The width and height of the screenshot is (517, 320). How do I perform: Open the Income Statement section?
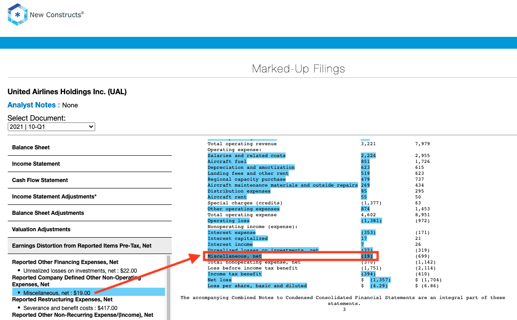pos(90,164)
